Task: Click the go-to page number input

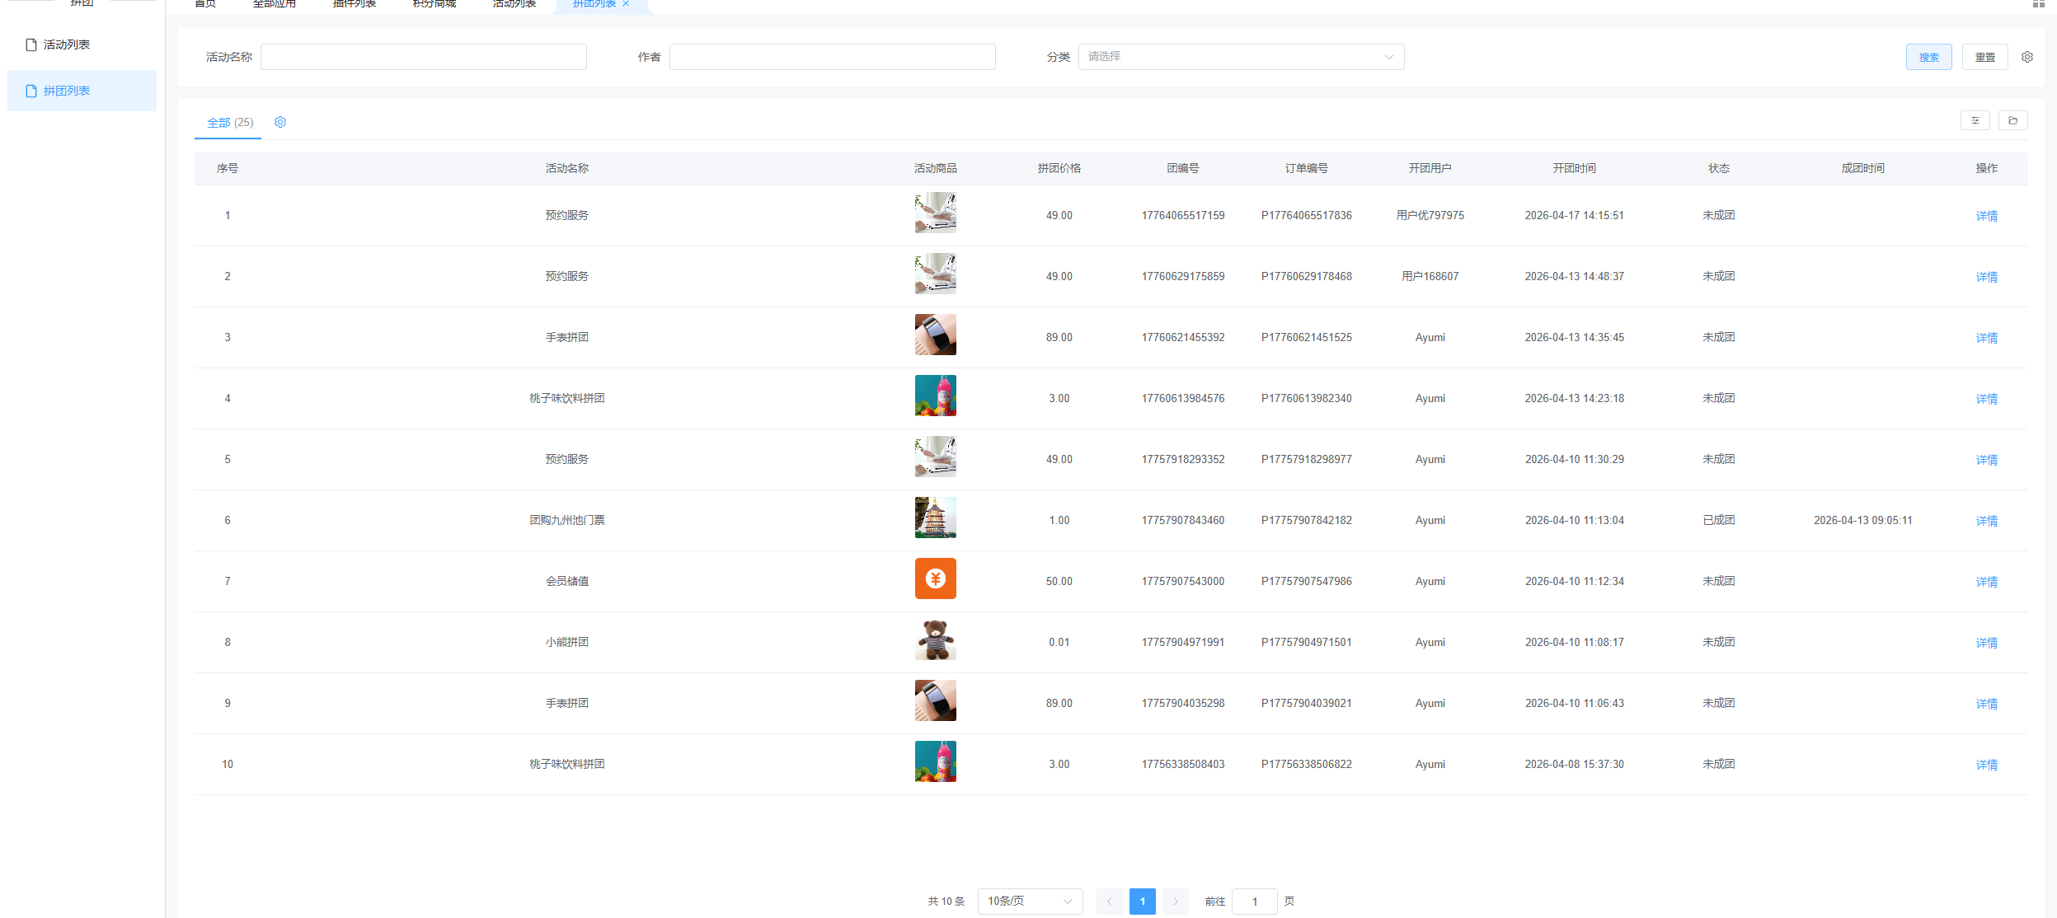Action: pyautogui.click(x=1255, y=902)
